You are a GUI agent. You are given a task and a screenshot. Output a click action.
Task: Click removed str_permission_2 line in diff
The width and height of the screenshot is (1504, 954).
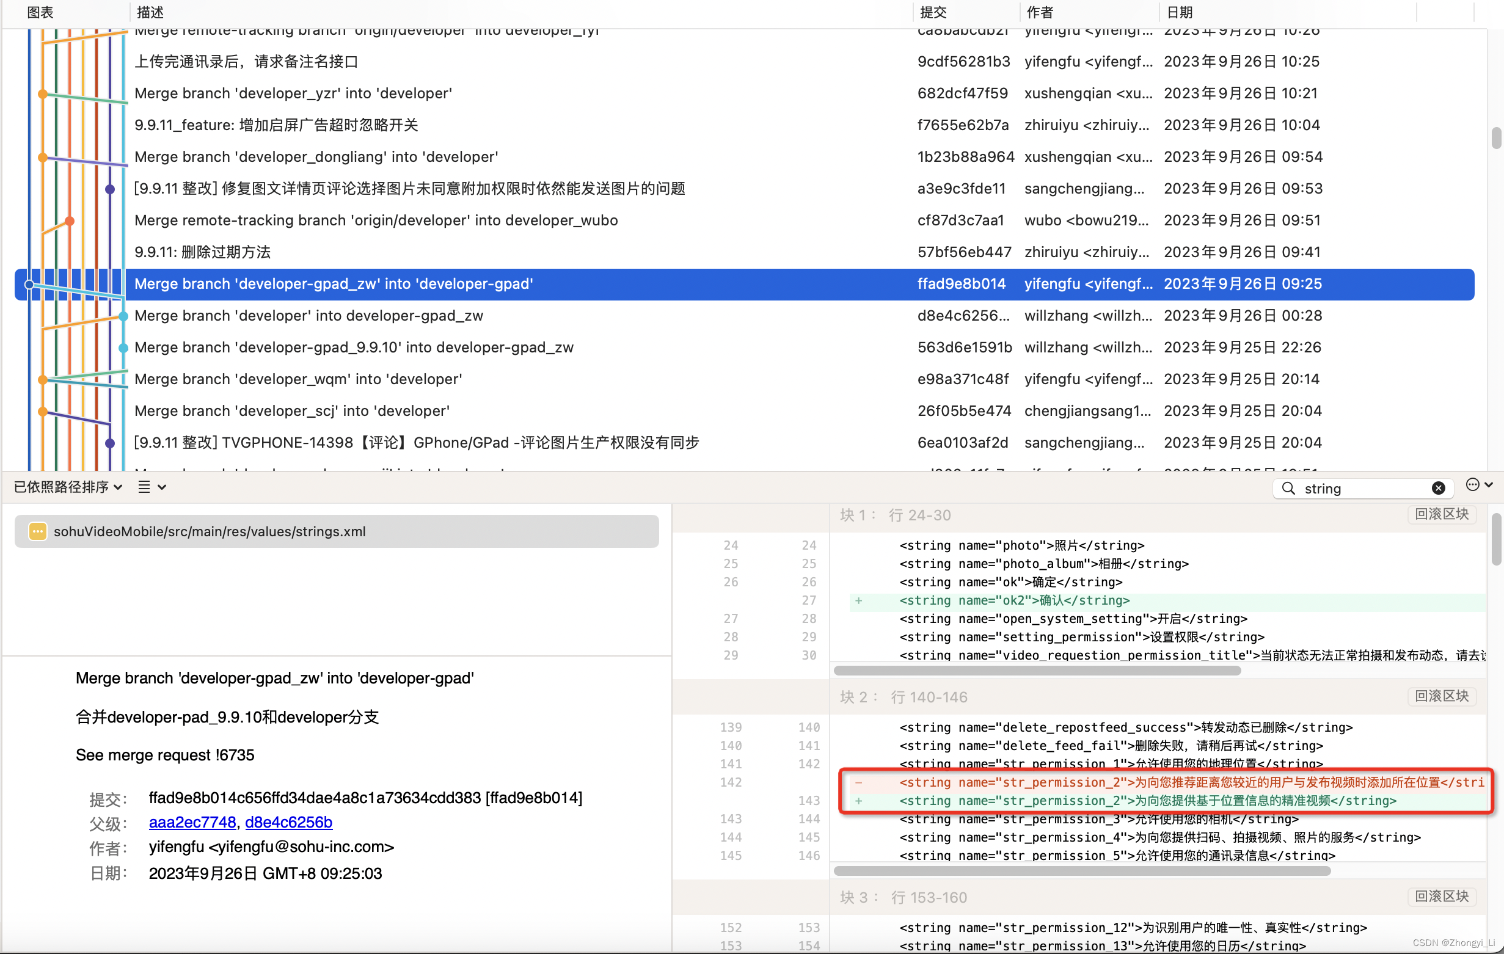[x=1167, y=782]
